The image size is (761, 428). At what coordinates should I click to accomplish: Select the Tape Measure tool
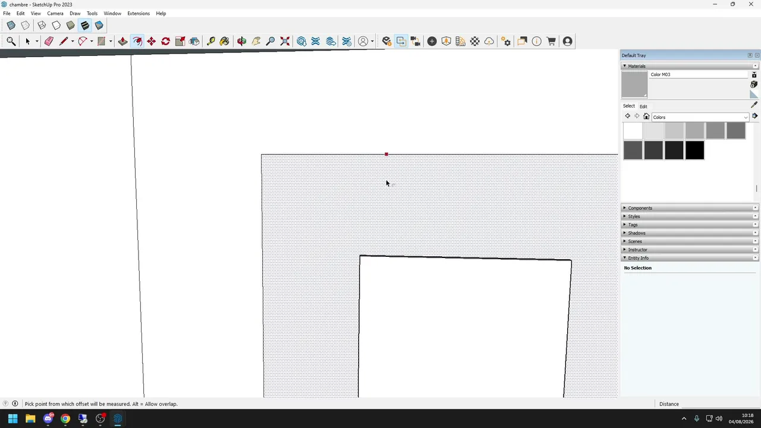210,41
